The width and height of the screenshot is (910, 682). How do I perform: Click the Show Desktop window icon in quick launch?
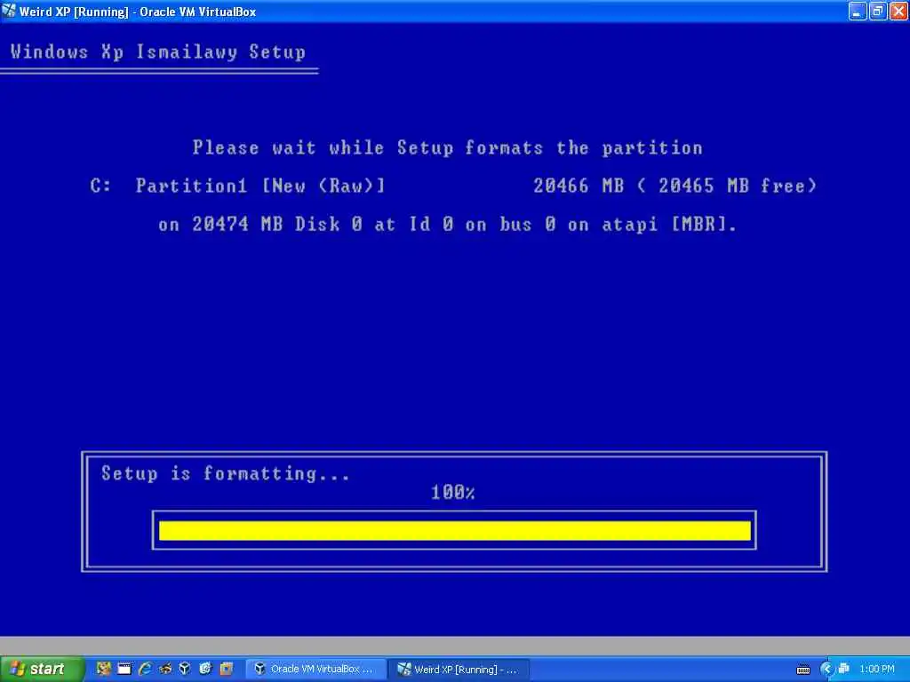(x=124, y=669)
